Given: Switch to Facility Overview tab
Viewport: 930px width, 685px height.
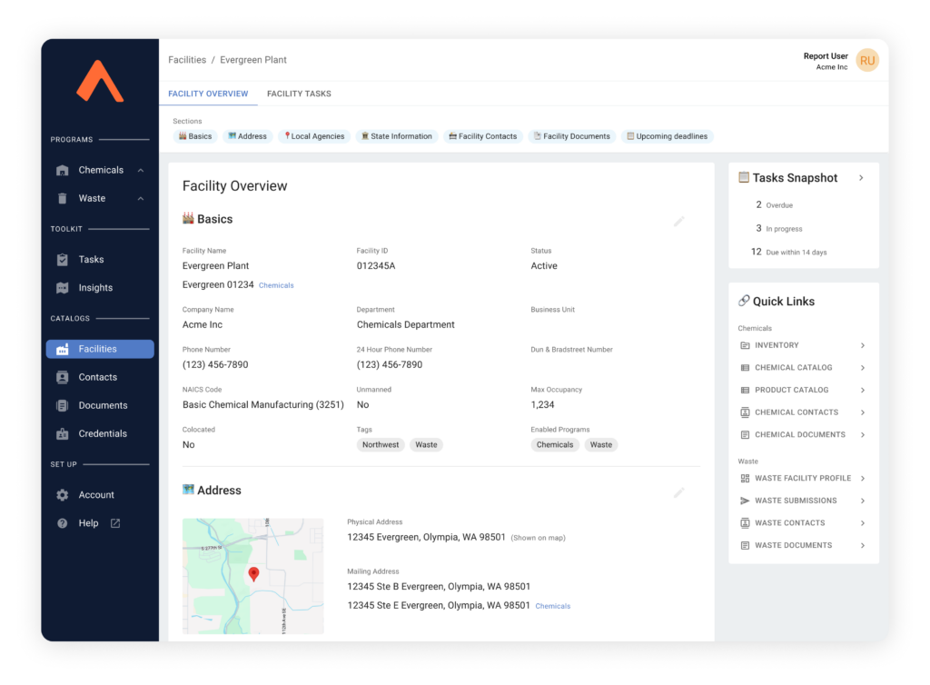Looking at the screenshot, I should [x=208, y=94].
